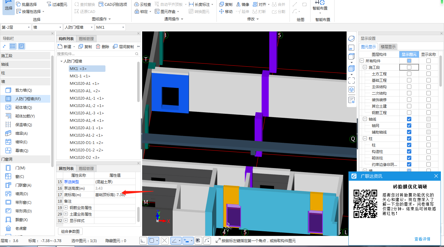
Task: Switch to 楼层显示 tab
Action: pos(388,47)
